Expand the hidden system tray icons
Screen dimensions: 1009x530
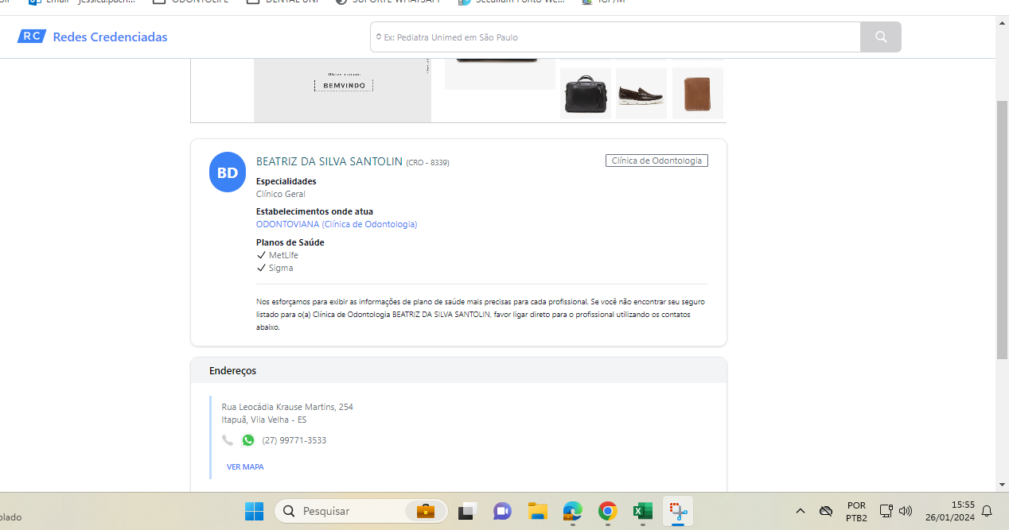point(801,511)
